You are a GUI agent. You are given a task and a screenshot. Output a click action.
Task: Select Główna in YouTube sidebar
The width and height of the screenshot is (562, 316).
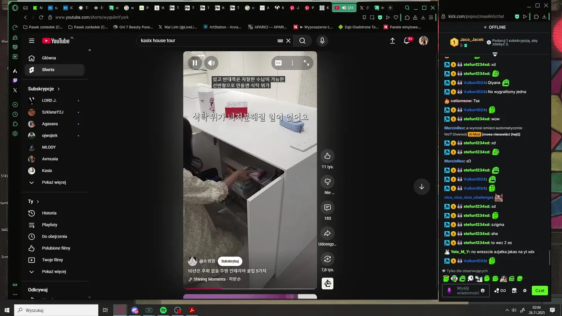tap(54, 58)
